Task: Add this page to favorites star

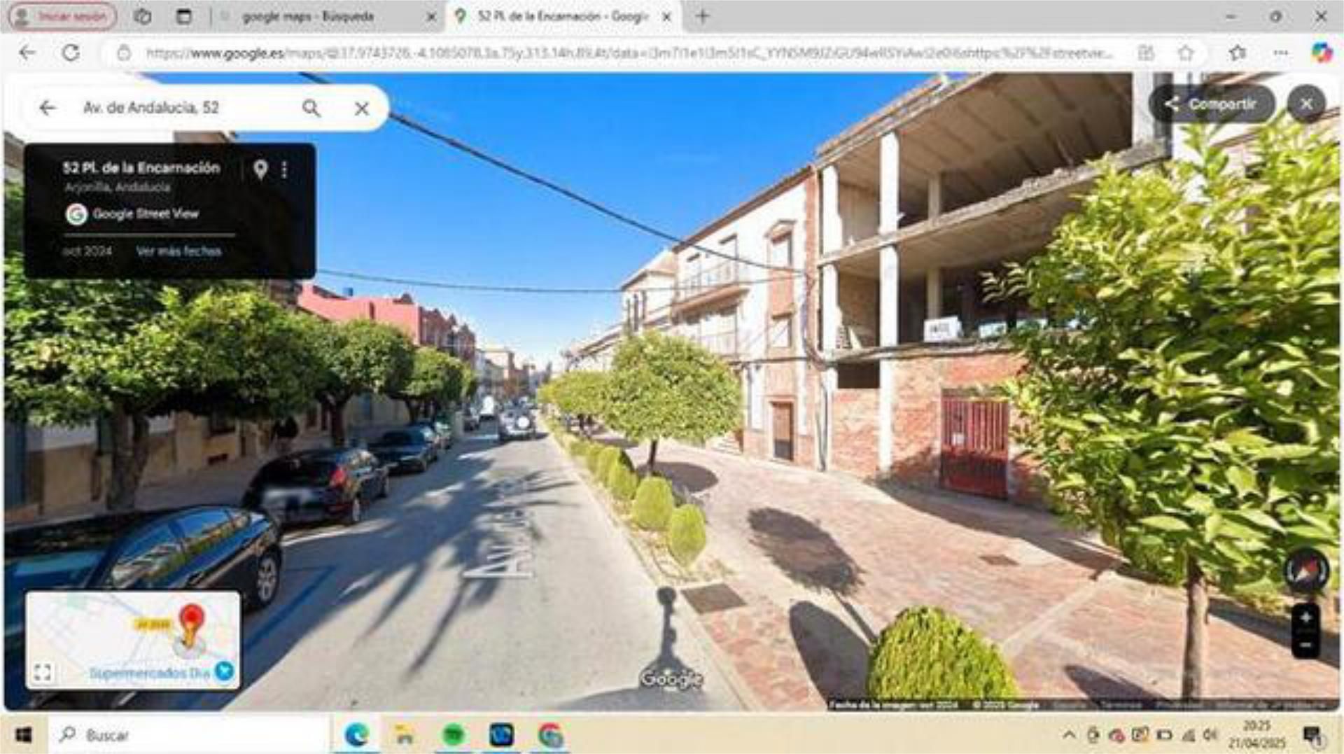Action: tap(1185, 53)
